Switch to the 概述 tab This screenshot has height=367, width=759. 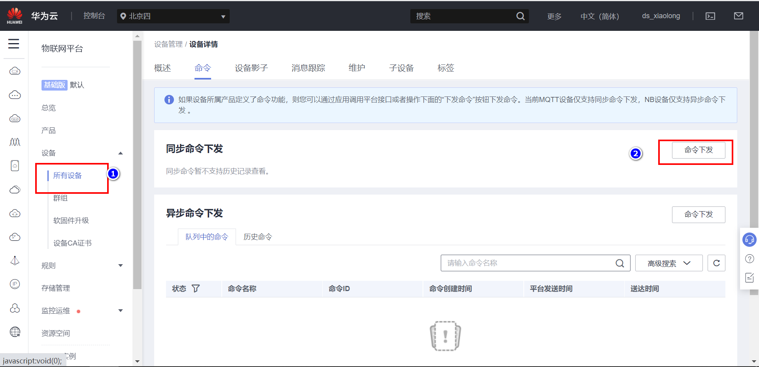tap(162, 68)
